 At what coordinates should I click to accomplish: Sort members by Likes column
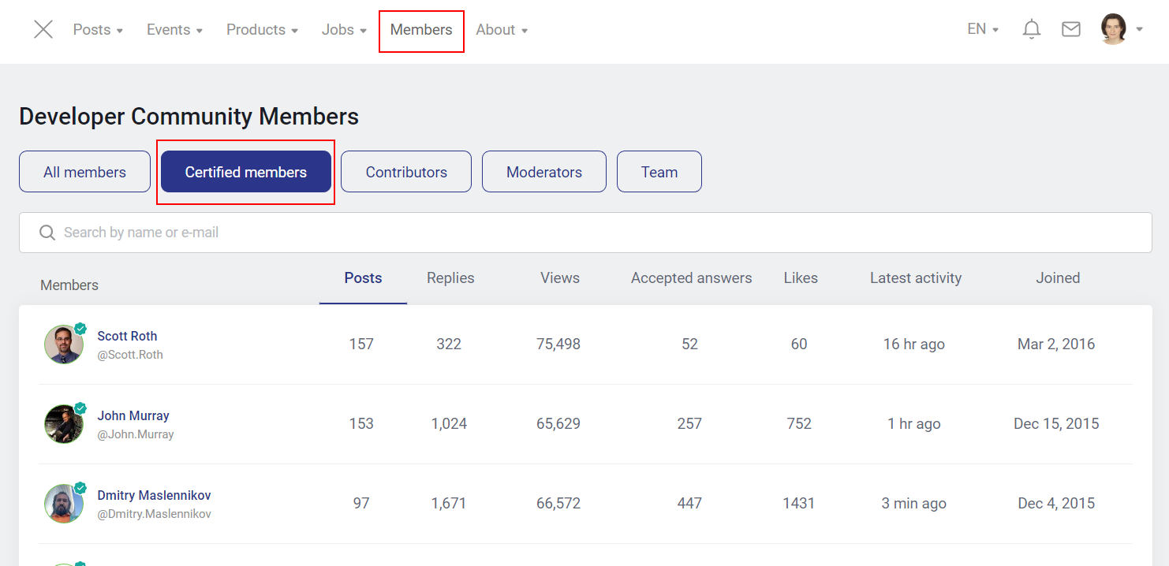coord(801,278)
